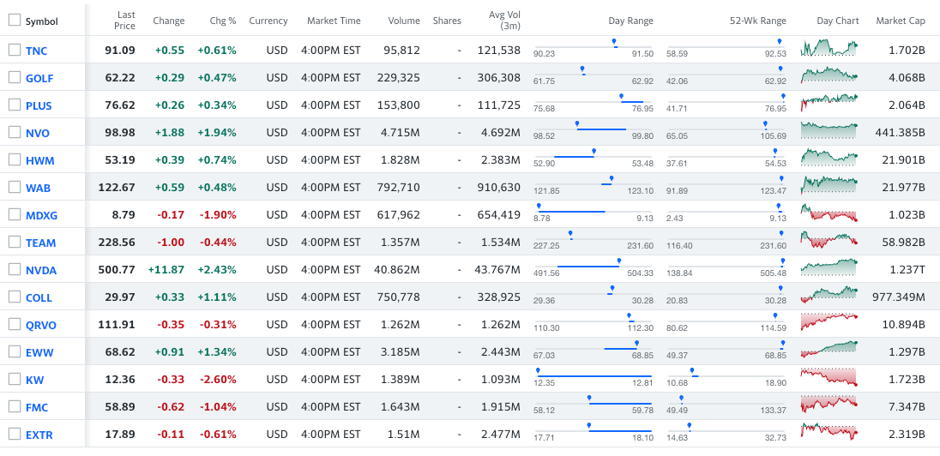Click WAB average volume 910,630
Screen dimensions: 940x456
499,188
